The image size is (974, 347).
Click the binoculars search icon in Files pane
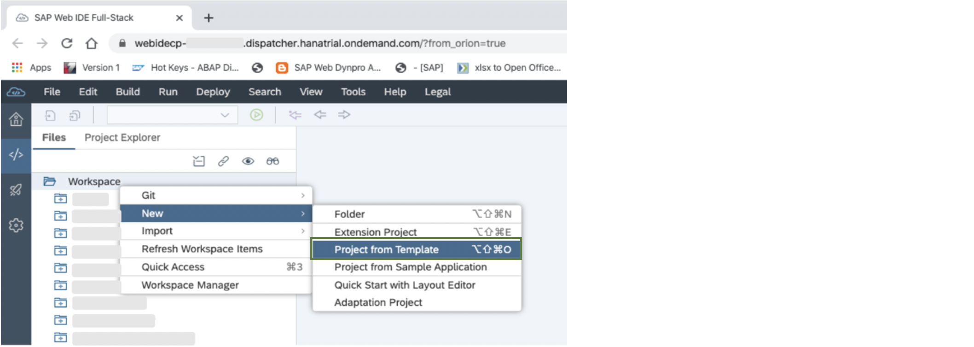point(272,161)
